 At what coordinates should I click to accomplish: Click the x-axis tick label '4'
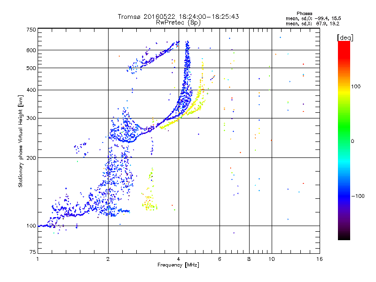[179, 259]
